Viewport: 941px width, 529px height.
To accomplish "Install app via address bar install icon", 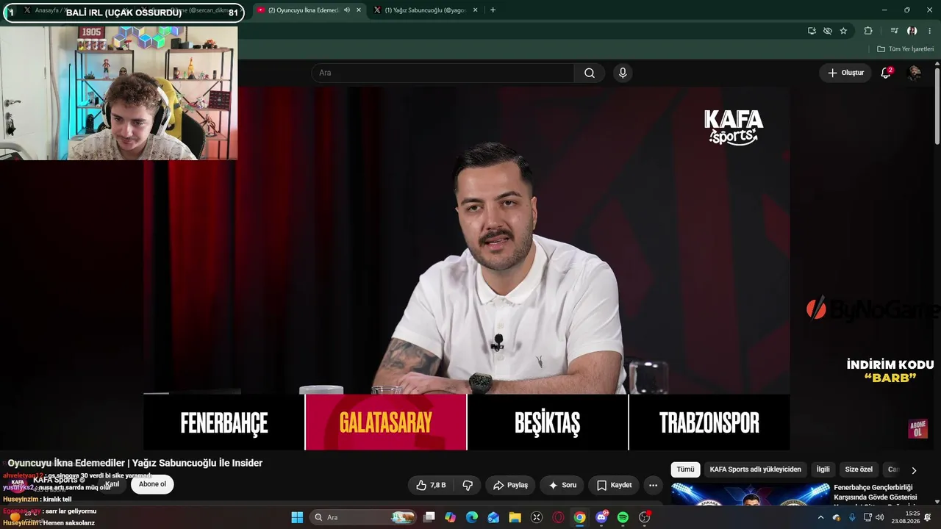I will coord(812,31).
